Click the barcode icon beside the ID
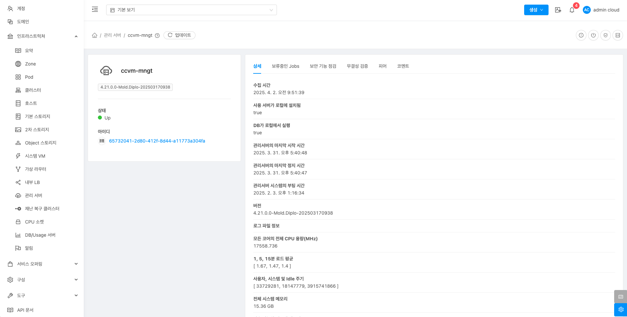Screen dimensions: 627x317 (102, 141)
